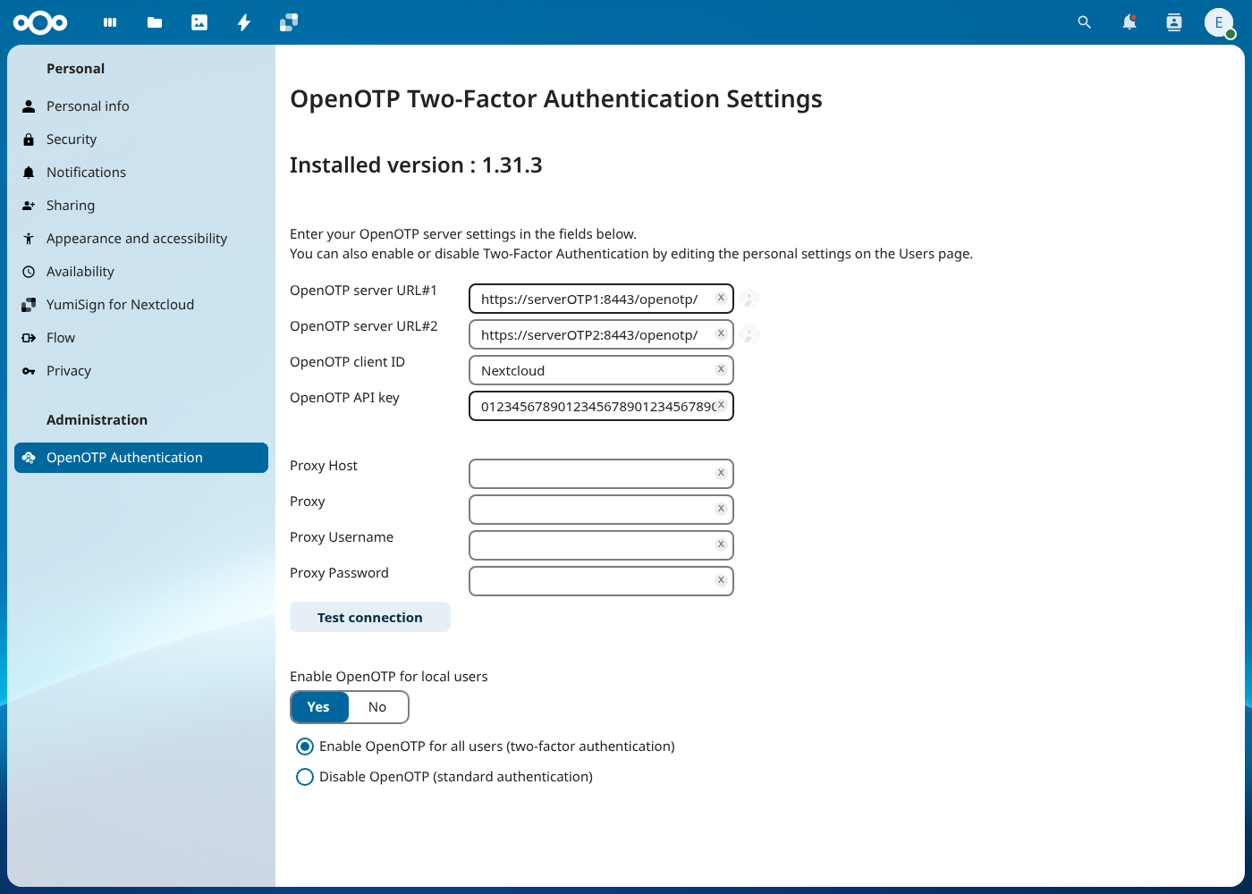
Task: Clear the OpenOTP server URL#1 field
Action: (721, 298)
